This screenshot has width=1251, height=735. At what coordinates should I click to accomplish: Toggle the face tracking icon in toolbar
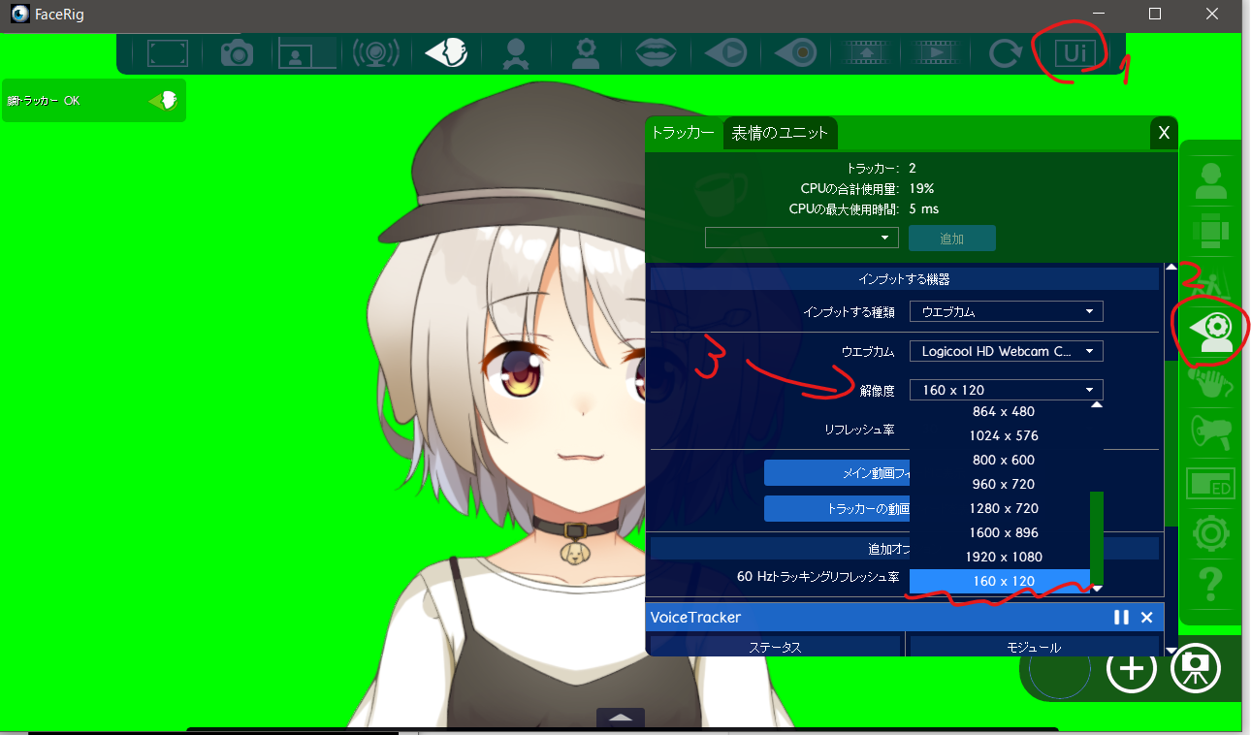pos(446,53)
